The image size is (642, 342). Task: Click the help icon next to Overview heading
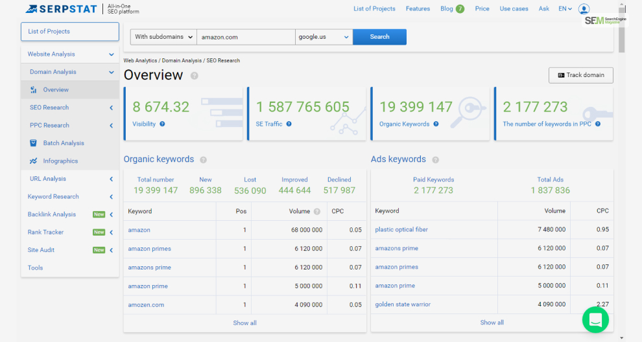[195, 76]
